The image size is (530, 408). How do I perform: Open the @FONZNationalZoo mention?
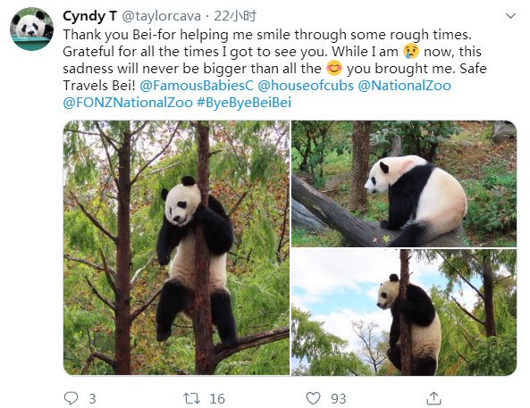[x=128, y=103]
